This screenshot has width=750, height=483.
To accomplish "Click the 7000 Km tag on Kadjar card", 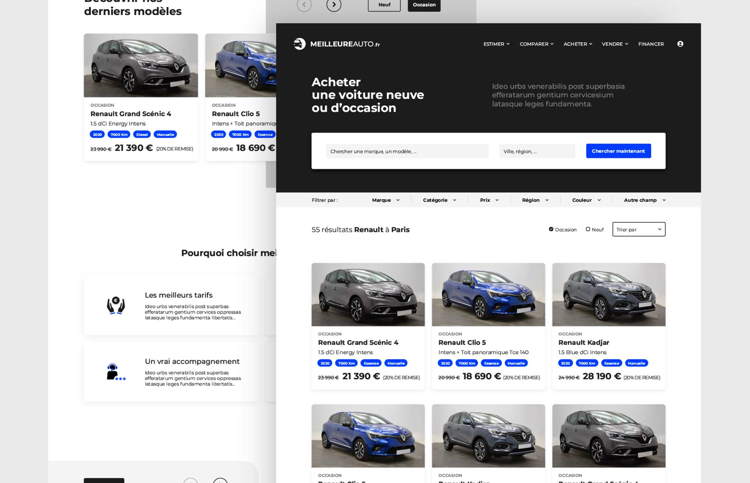I will (587, 363).
